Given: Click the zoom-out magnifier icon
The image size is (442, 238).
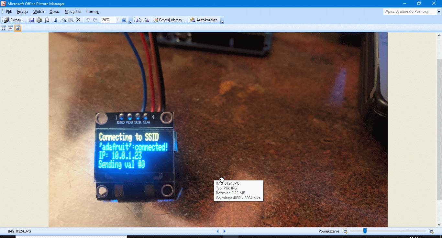Looking at the screenshot, I should [345, 231].
